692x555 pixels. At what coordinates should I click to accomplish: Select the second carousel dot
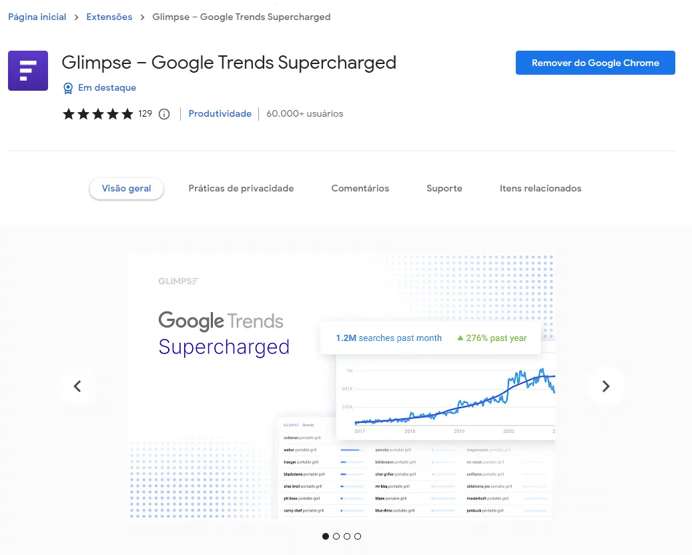[x=336, y=536]
